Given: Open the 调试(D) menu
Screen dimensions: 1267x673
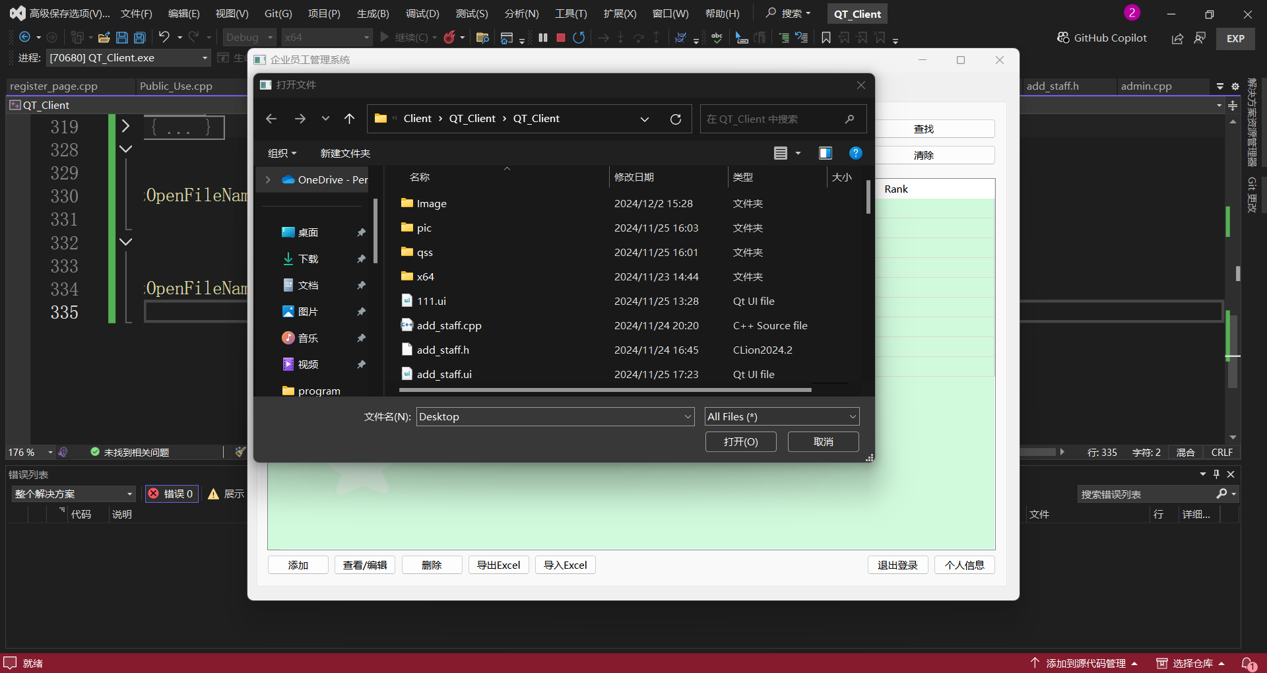Looking at the screenshot, I should [x=422, y=13].
